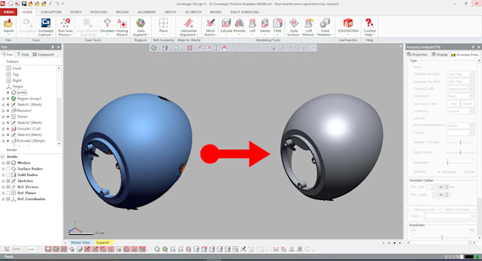Toggle the Bottle root checkbox
The width and height of the screenshot is (482, 261).
pyautogui.click(x=4, y=157)
